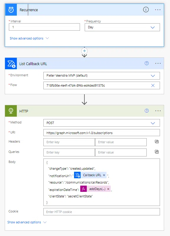This screenshot has width=170, height=236.
Task: Clear the Flow field value
Action: point(153,85)
